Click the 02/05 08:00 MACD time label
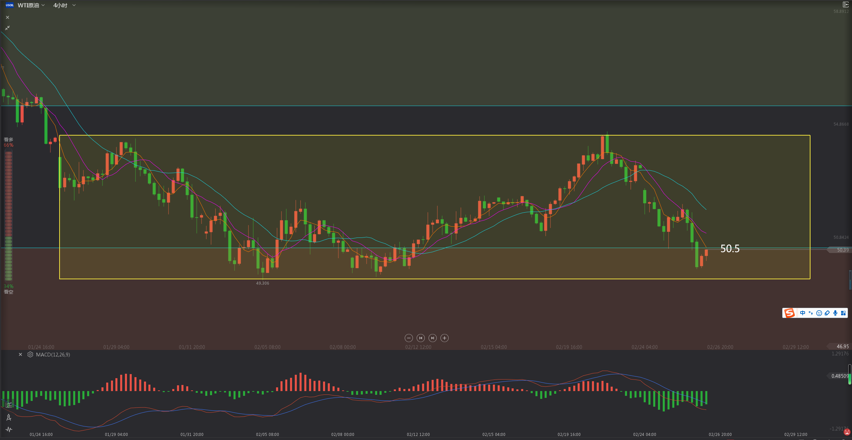Image resolution: width=852 pixels, height=440 pixels. 268,434
